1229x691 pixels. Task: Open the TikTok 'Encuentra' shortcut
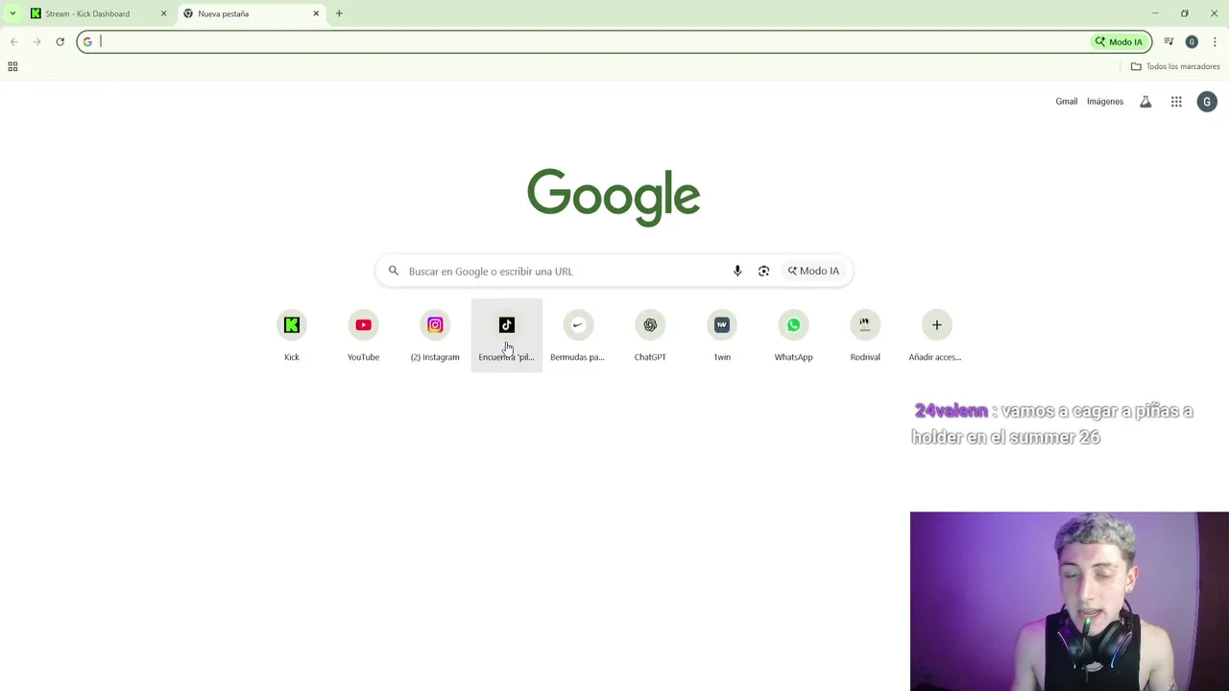click(x=507, y=336)
